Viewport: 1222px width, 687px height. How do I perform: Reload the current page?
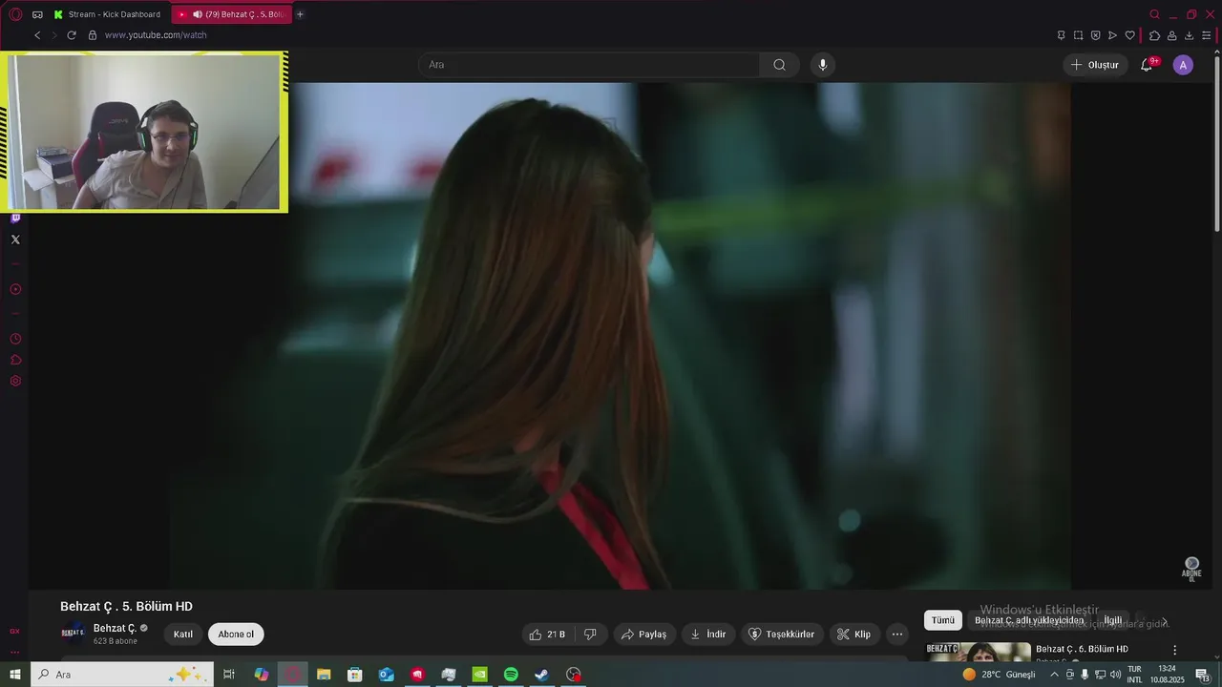pos(72,35)
